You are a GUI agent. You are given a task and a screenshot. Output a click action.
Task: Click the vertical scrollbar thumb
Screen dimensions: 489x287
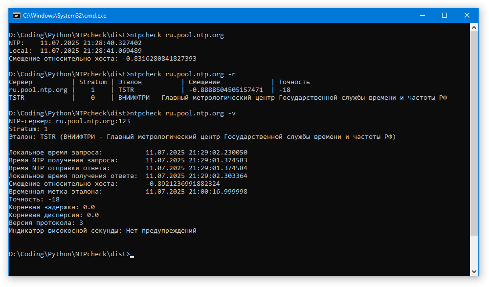474,132
